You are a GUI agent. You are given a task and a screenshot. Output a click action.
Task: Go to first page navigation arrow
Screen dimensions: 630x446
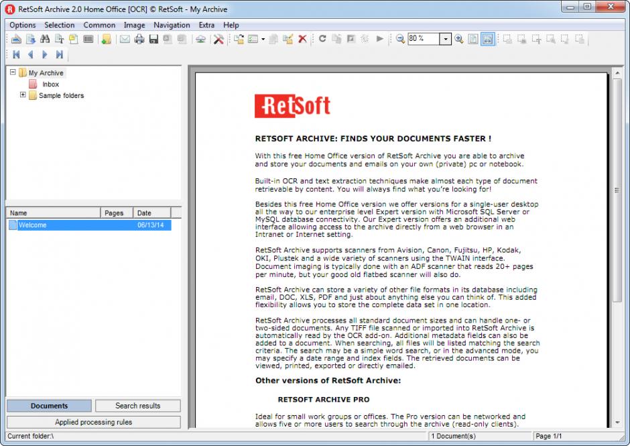(16, 54)
